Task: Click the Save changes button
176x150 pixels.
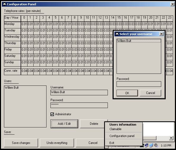Action: [x=21, y=143]
